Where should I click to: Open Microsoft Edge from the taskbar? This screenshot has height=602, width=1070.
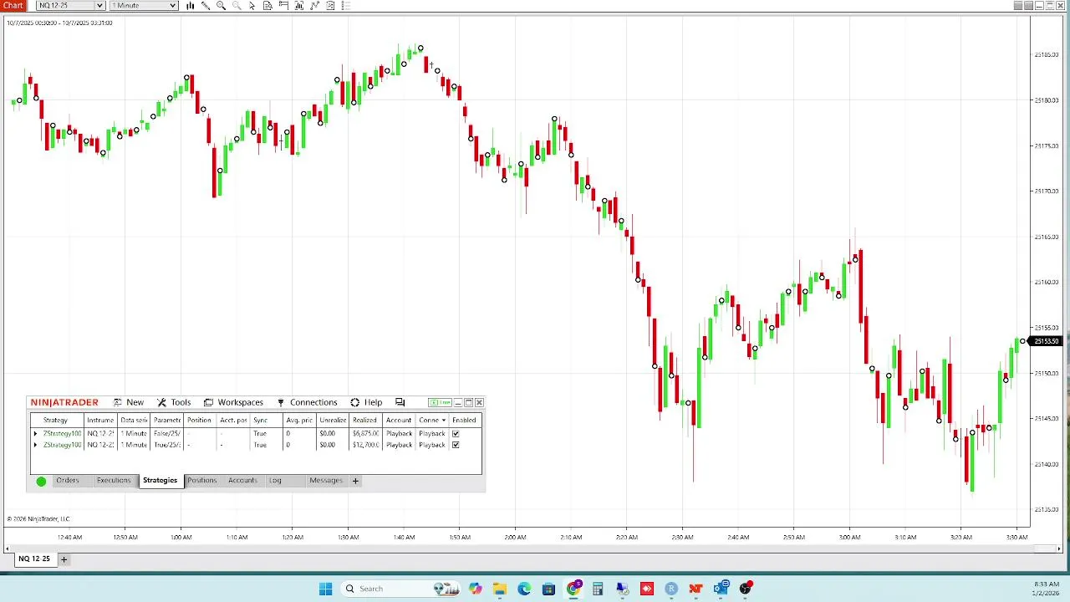[x=524, y=589]
